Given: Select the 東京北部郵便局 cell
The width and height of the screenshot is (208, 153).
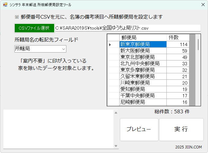Looking at the screenshot, I should coord(143,57).
